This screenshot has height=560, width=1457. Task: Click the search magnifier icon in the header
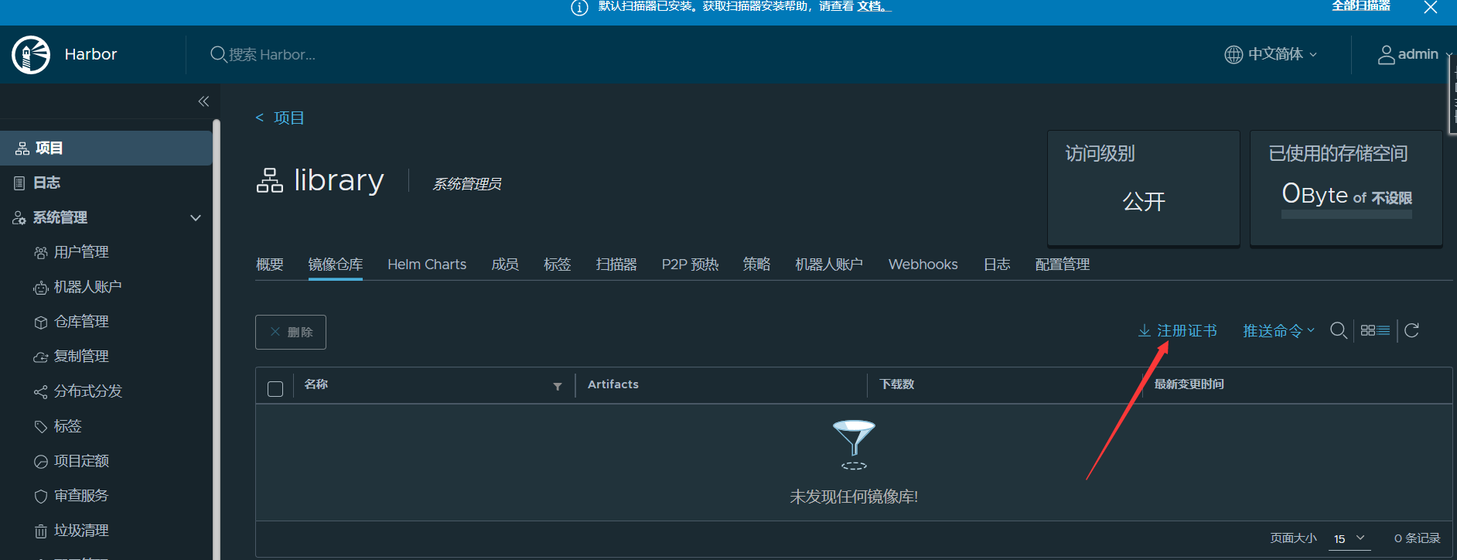pyautogui.click(x=218, y=54)
